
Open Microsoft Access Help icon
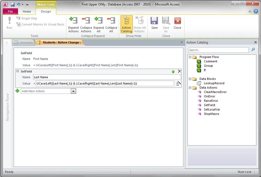tap(256, 11)
